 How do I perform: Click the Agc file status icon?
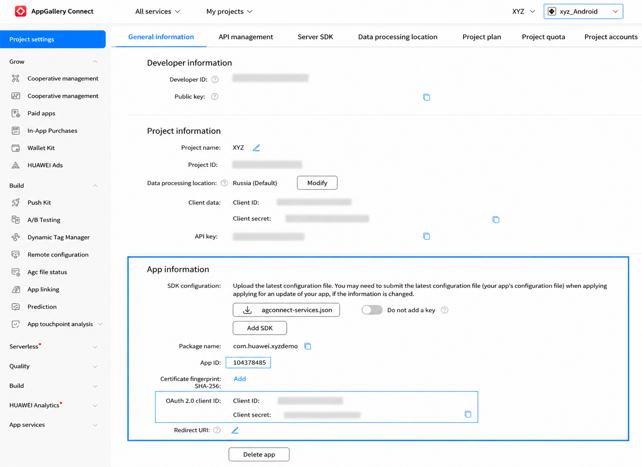click(x=16, y=272)
